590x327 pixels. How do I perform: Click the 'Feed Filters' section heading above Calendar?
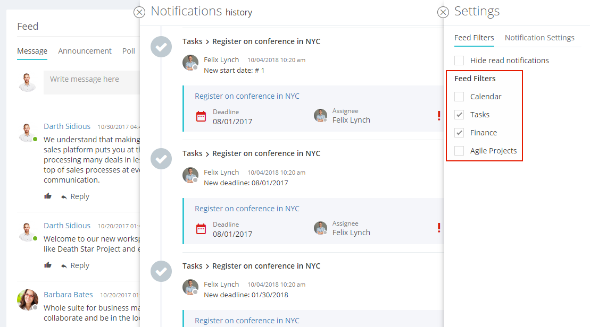point(475,79)
